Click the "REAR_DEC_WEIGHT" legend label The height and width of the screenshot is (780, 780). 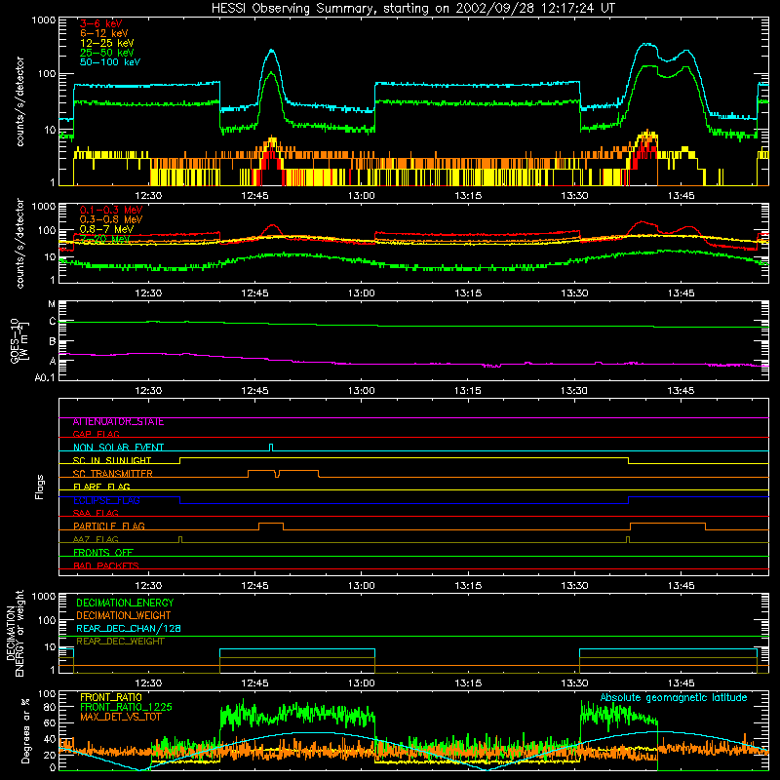120,642
